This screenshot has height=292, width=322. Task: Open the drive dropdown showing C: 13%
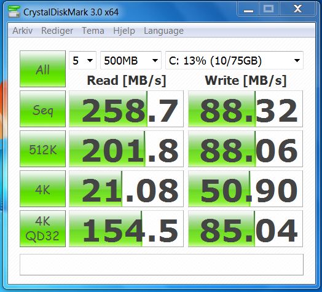pos(234,60)
